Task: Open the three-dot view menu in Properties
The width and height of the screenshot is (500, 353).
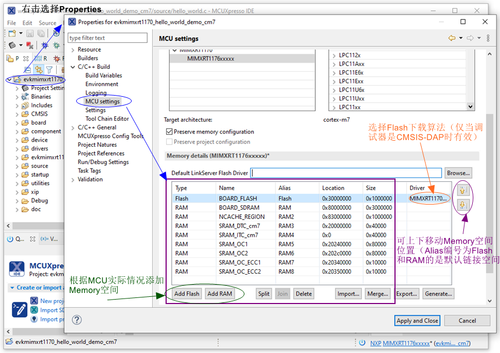Action: [x=488, y=38]
